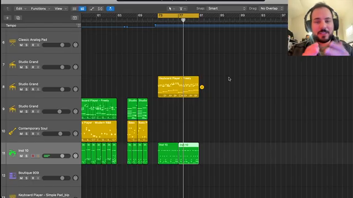Click the Contemporary Soul pan knob
353x198 pixels.
pos(76,134)
